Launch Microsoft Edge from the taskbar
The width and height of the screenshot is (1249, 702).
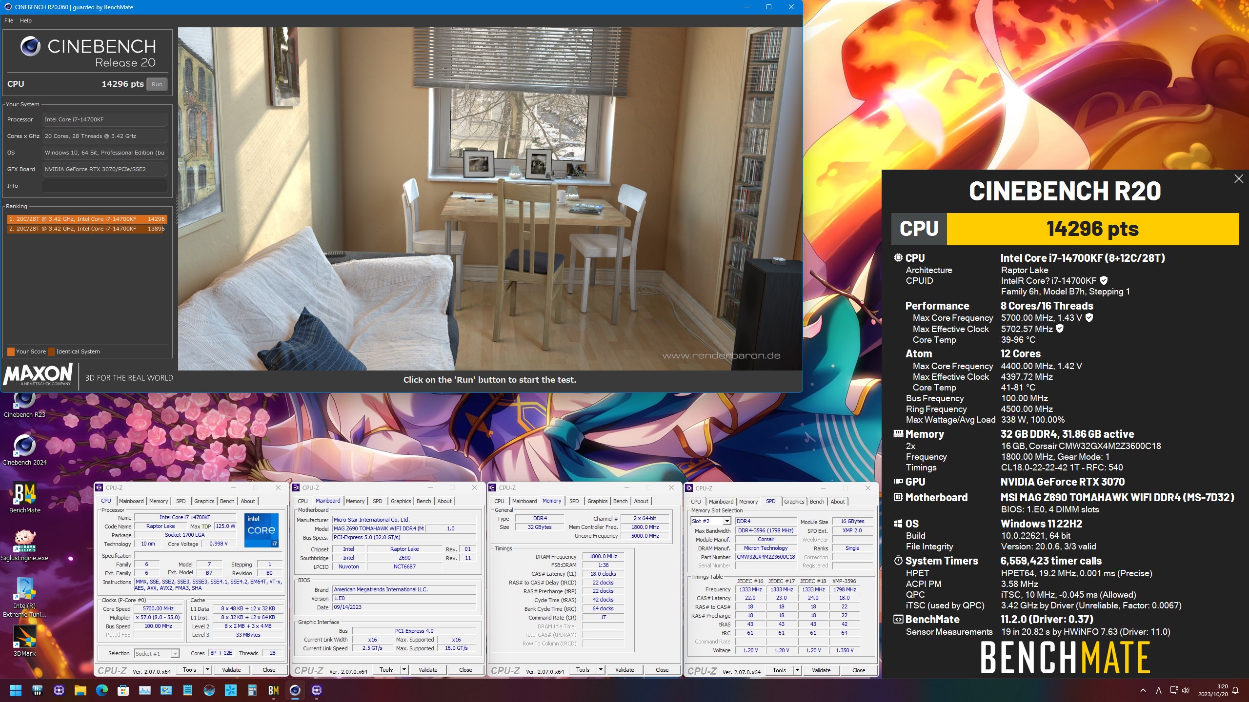pos(101,690)
